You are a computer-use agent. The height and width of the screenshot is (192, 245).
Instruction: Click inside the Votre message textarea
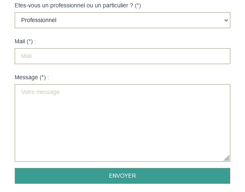(122, 123)
